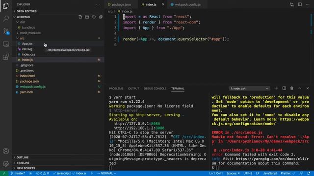Expand the node_modules folder

pyautogui.click(x=58, y=33)
